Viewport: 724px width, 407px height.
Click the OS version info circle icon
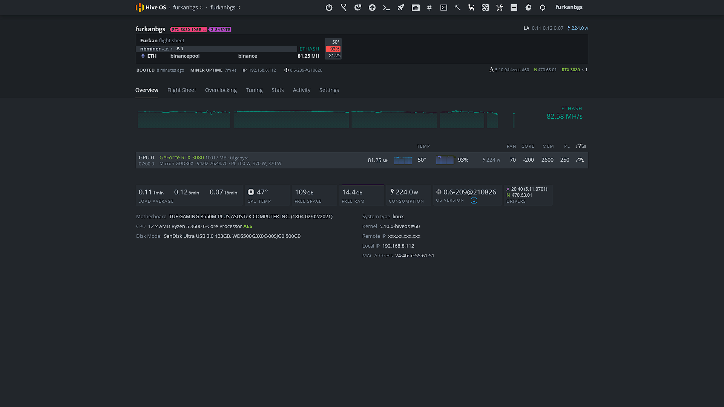pyautogui.click(x=474, y=200)
